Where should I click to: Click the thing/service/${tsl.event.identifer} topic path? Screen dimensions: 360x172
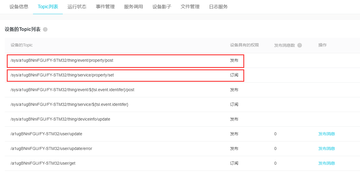pyautogui.click(x=69, y=104)
